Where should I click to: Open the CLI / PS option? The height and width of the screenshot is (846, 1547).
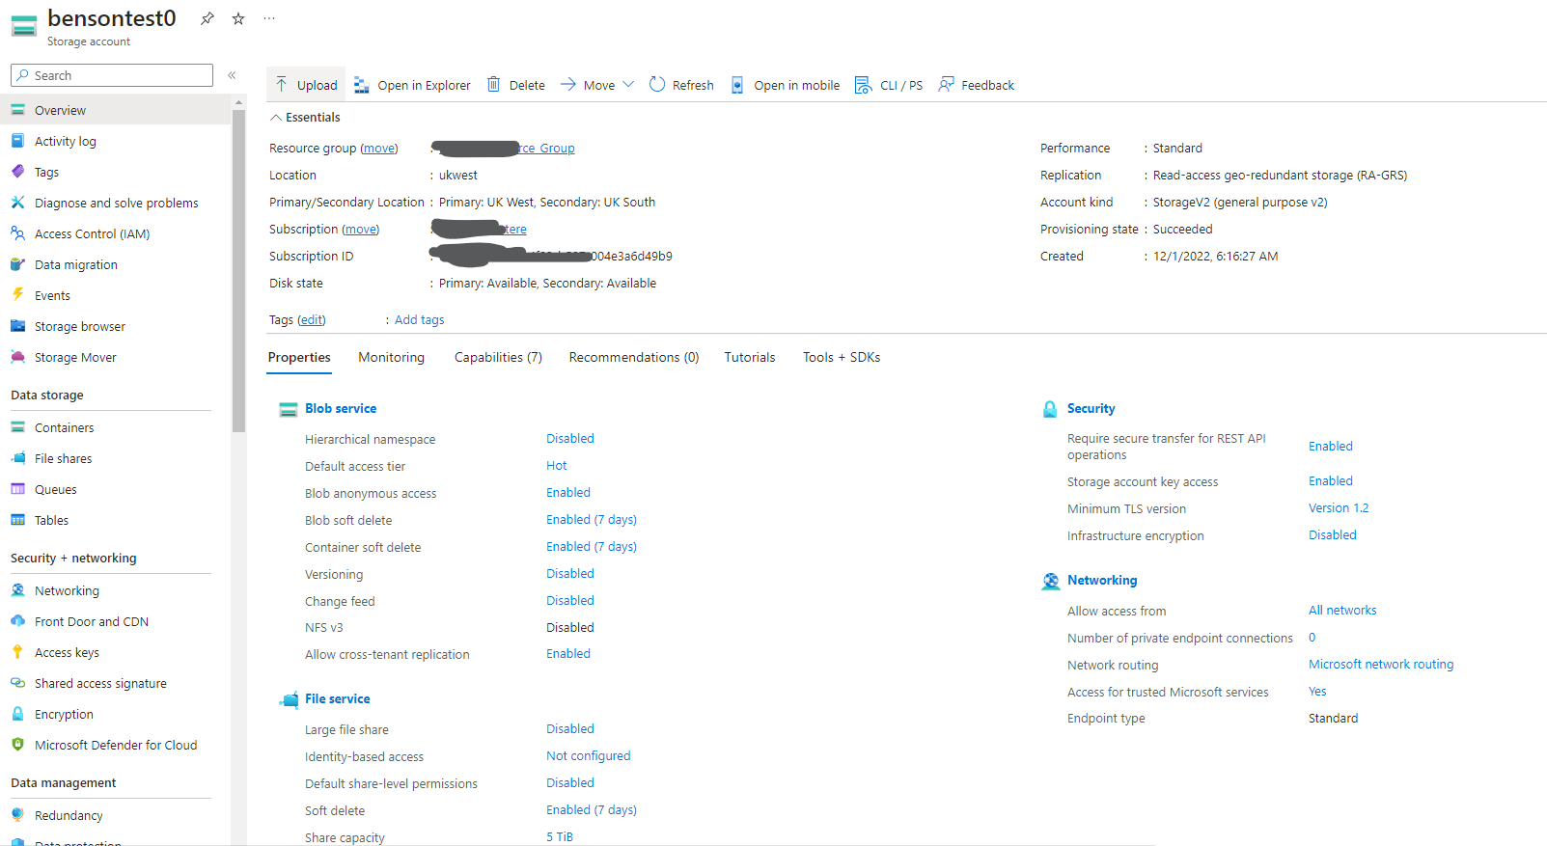889,85
